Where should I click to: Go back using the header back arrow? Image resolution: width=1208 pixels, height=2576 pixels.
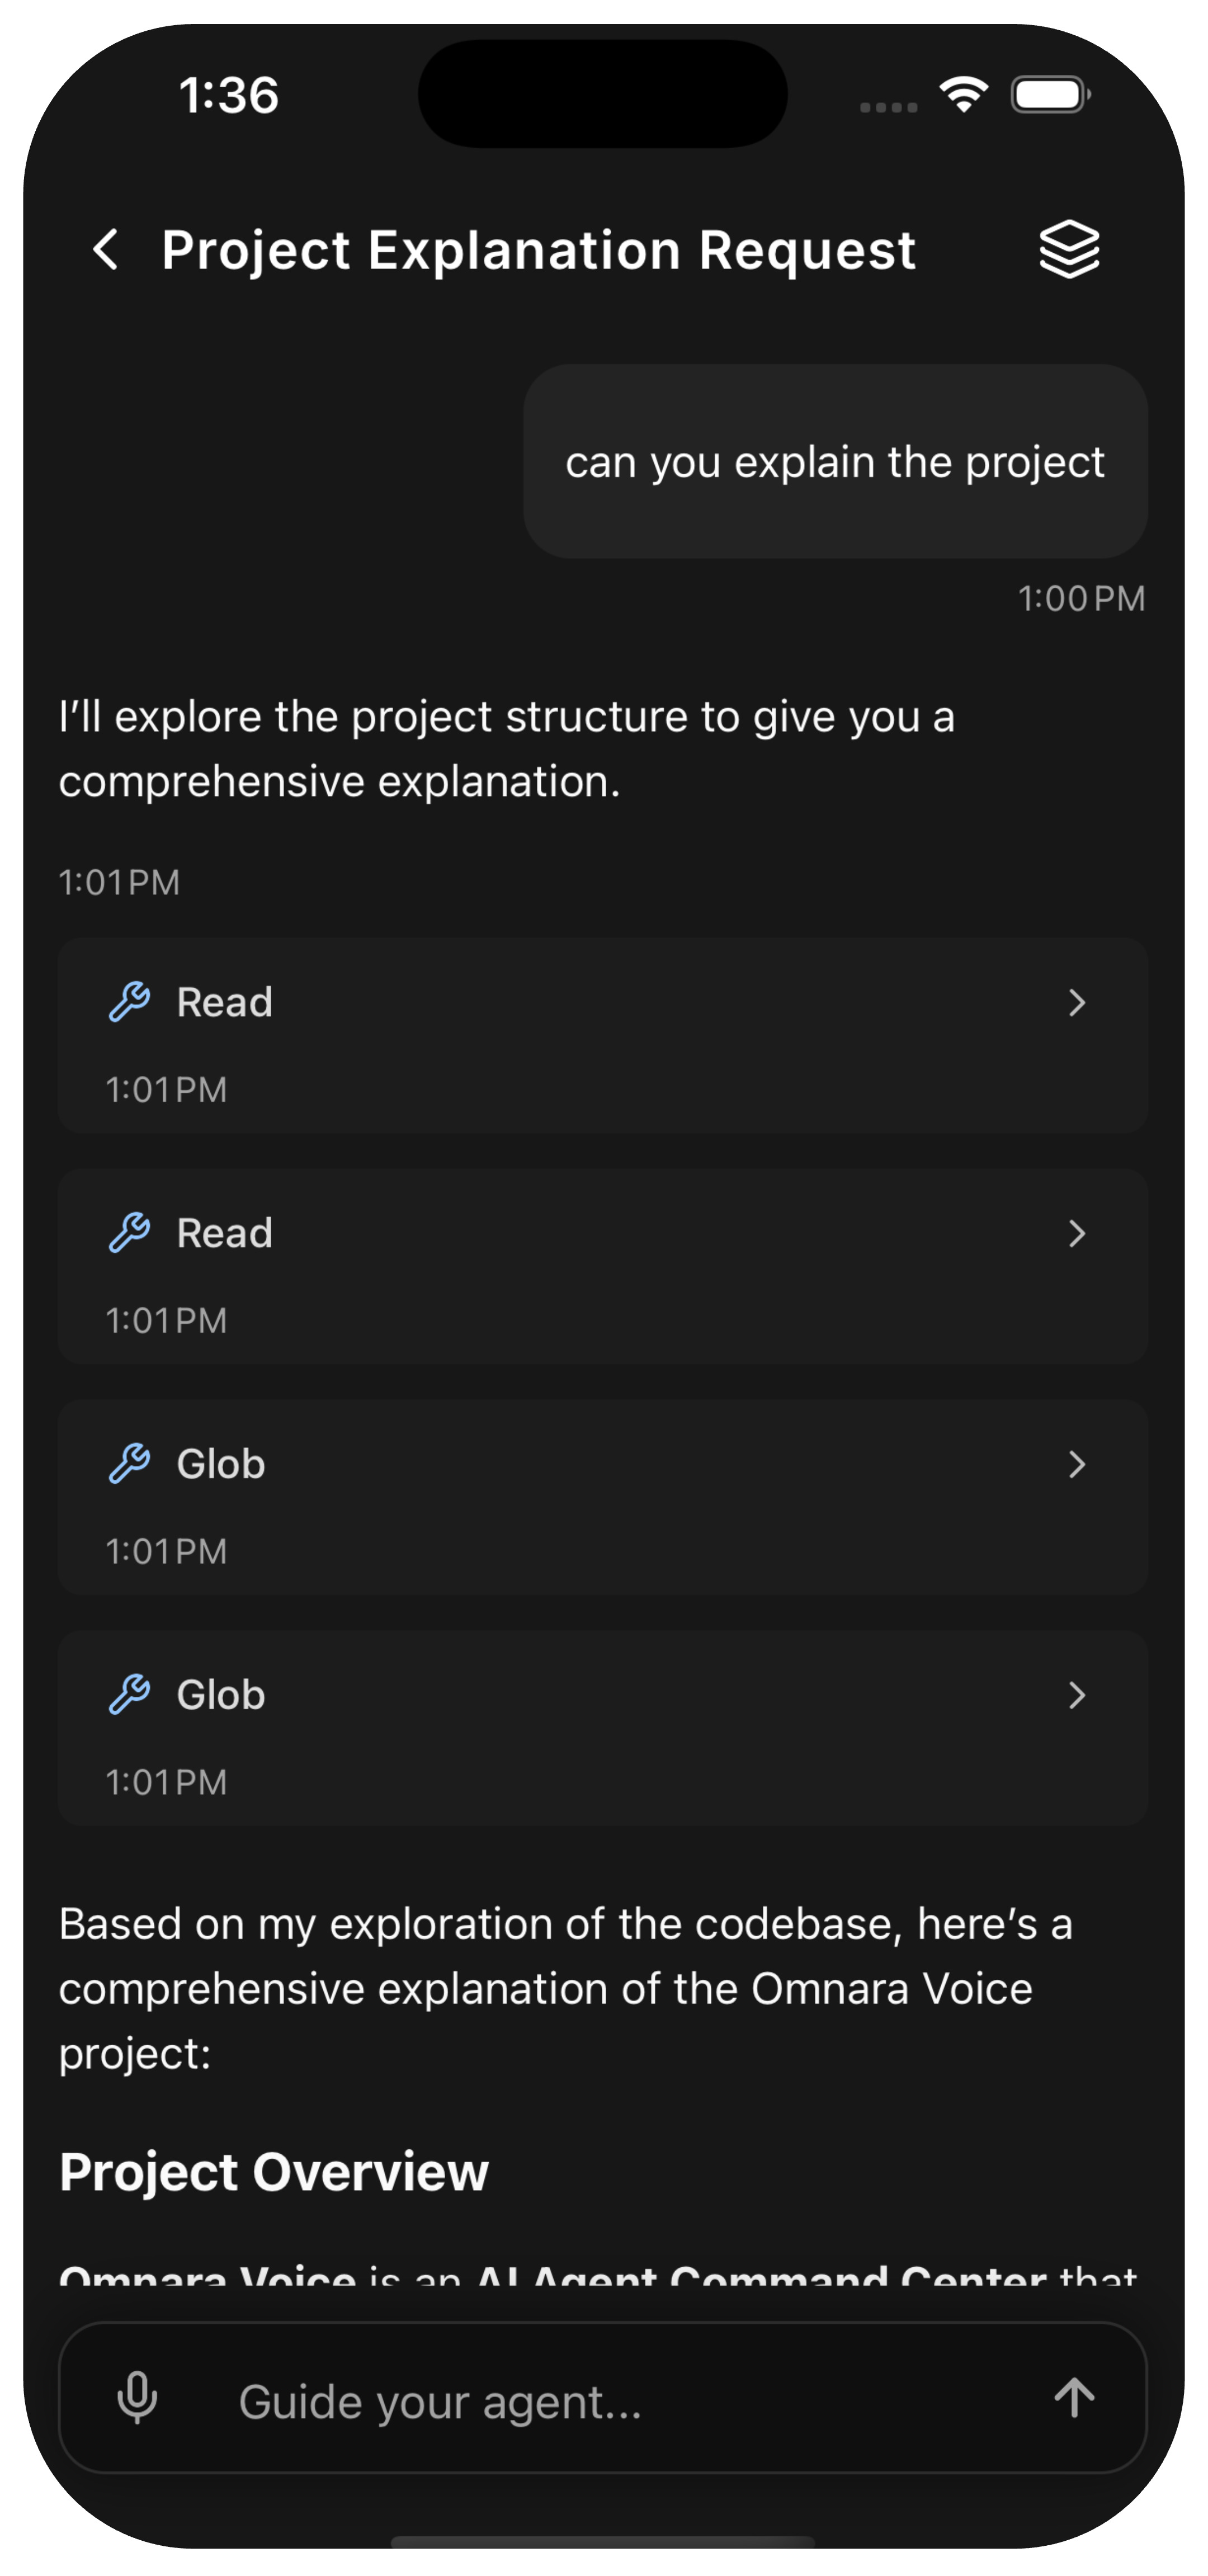pos(106,249)
